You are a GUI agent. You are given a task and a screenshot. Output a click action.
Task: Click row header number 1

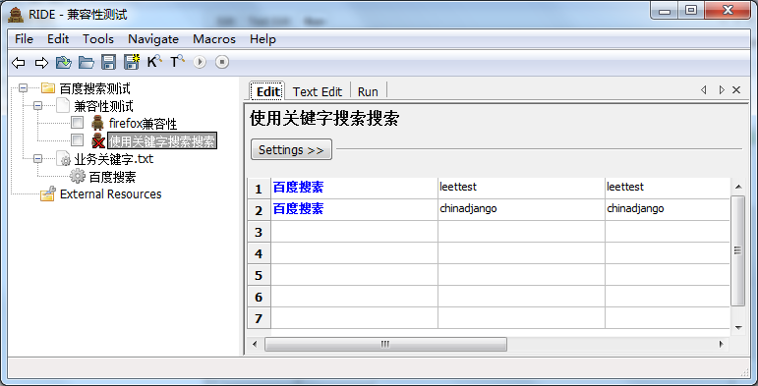pyautogui.click(x=259, y=189)
